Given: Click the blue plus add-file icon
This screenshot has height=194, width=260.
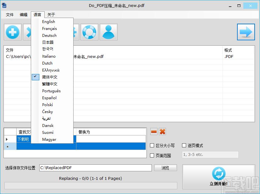Looking at the screenshot, I should point(13,32).
